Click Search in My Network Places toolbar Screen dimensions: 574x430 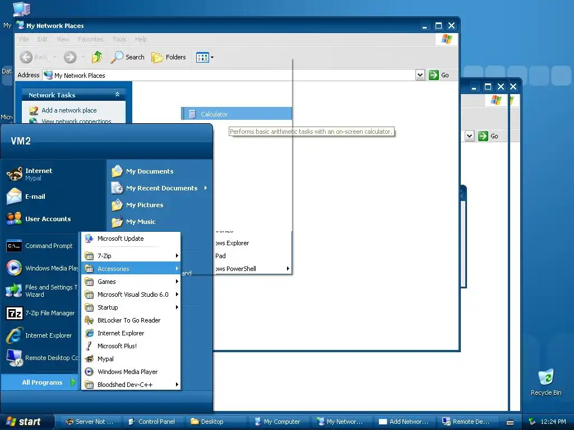pyautogui.click(x=128, y=57)
